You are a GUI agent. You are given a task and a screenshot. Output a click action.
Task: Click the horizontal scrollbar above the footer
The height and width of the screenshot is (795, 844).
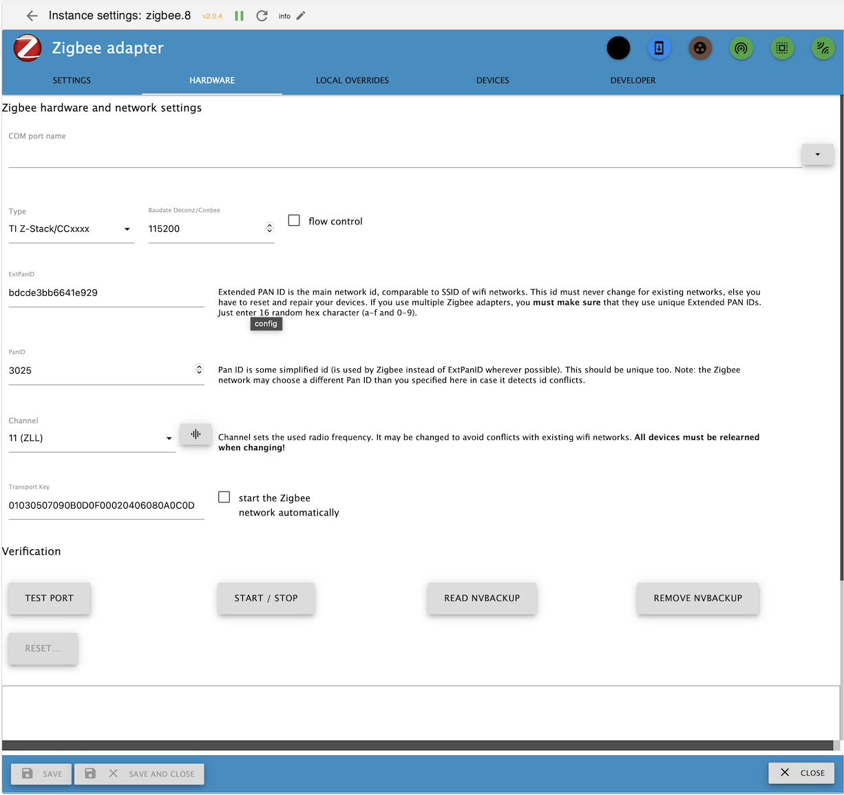tap(417, 745)
